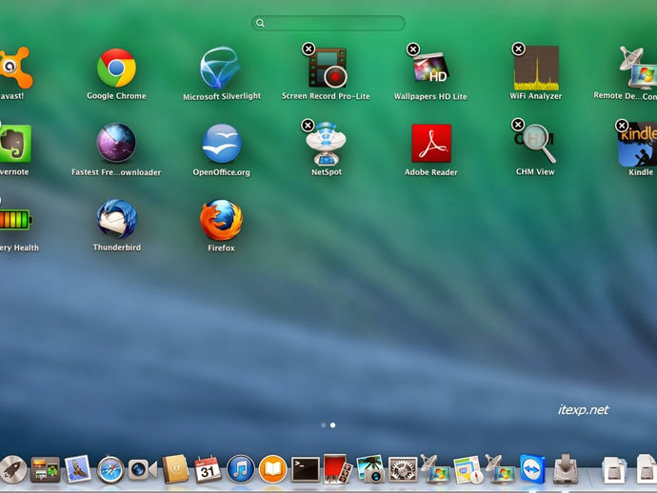Remove Wallpapers HD Lite using X badge
Screen dimensions: 657x493
click(x=413, y=49)
